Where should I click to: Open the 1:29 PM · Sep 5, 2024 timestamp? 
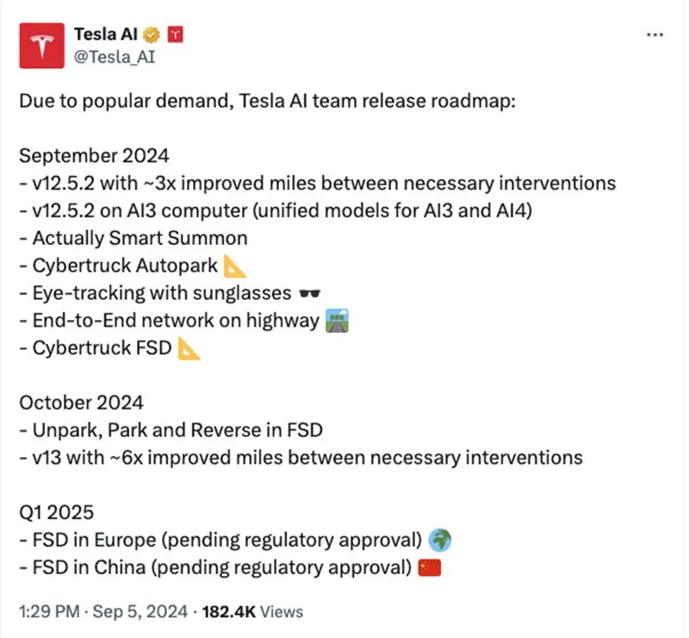104,611
